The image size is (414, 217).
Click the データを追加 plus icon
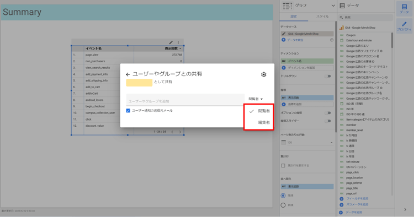tap(341, 212)
